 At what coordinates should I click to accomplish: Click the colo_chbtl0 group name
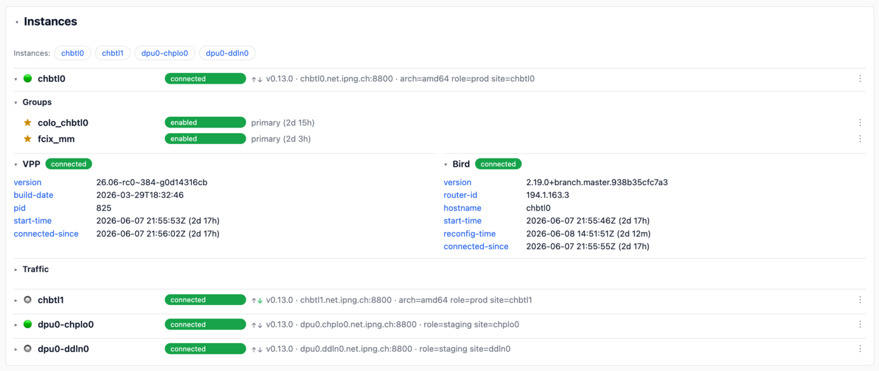tap(63, 122)
